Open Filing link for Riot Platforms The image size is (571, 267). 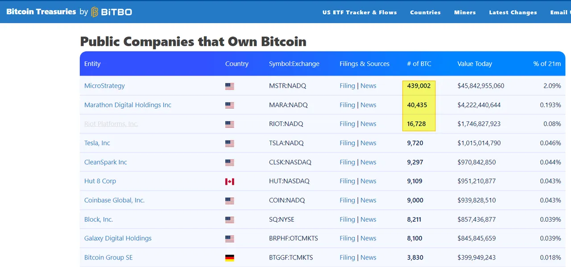[x=347, y=124]
